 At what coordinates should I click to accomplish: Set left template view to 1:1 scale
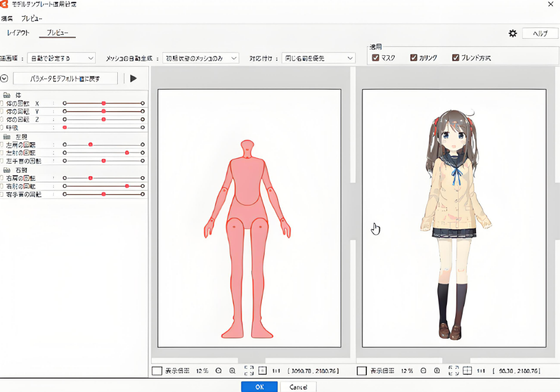276,371
